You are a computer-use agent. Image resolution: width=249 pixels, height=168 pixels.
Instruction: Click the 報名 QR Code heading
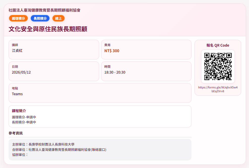(218, 45)
